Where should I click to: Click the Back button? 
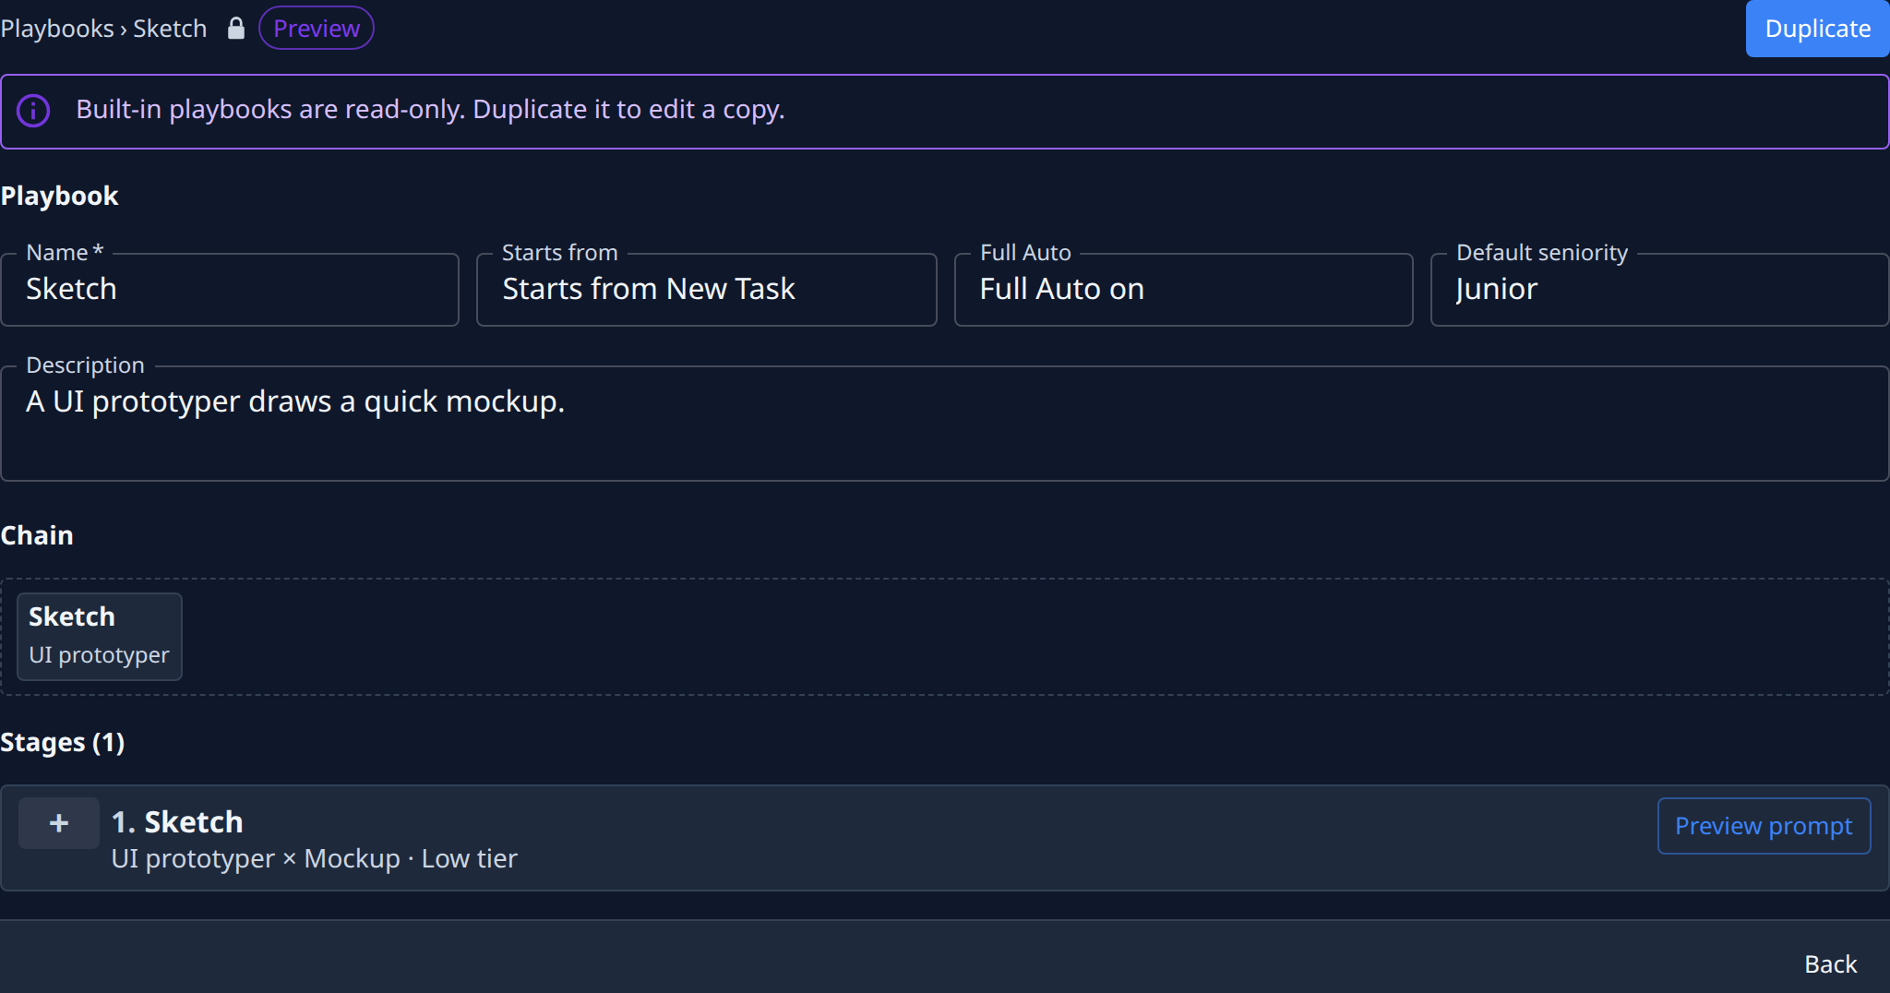coord(1830,963)
